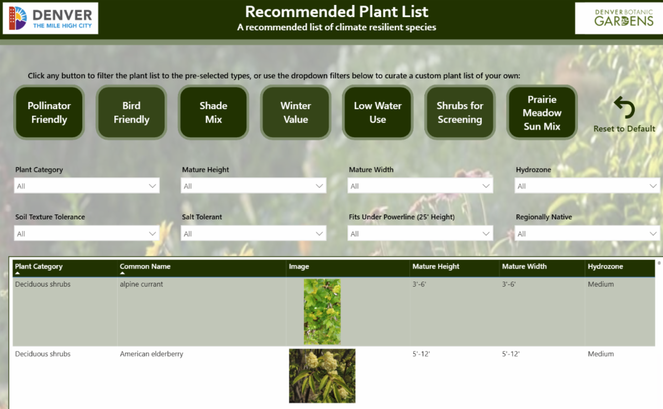
Task: Apply the Bird Friendly filter
Action: coord(131,112)
